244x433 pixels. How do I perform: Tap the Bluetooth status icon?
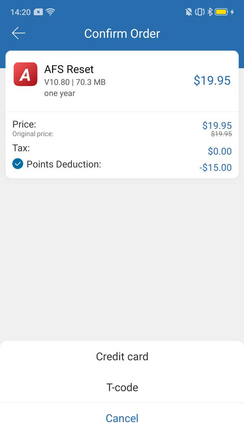[210, 12]
